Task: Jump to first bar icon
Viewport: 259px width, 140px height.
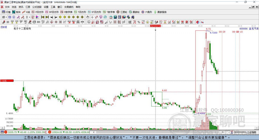Action: click(x=42, y=17)
